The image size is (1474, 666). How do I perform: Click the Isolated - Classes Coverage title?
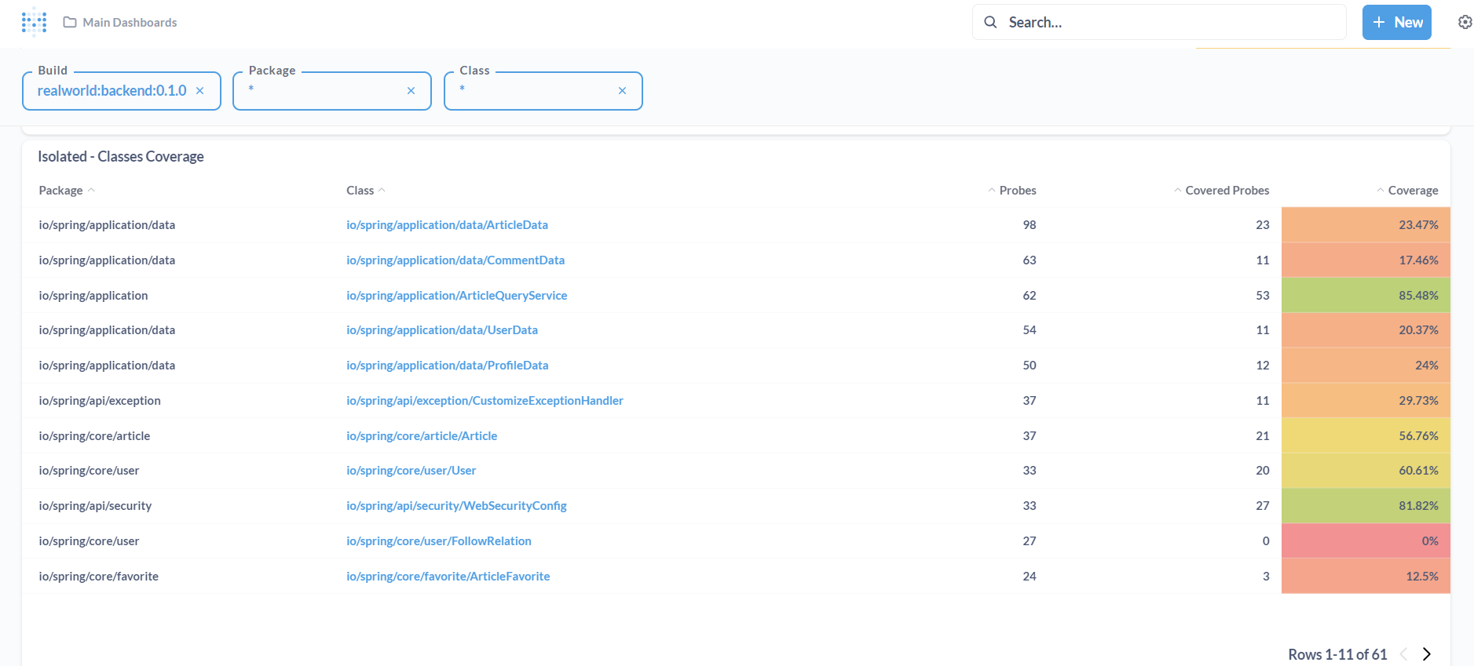[x=121, y=157]
